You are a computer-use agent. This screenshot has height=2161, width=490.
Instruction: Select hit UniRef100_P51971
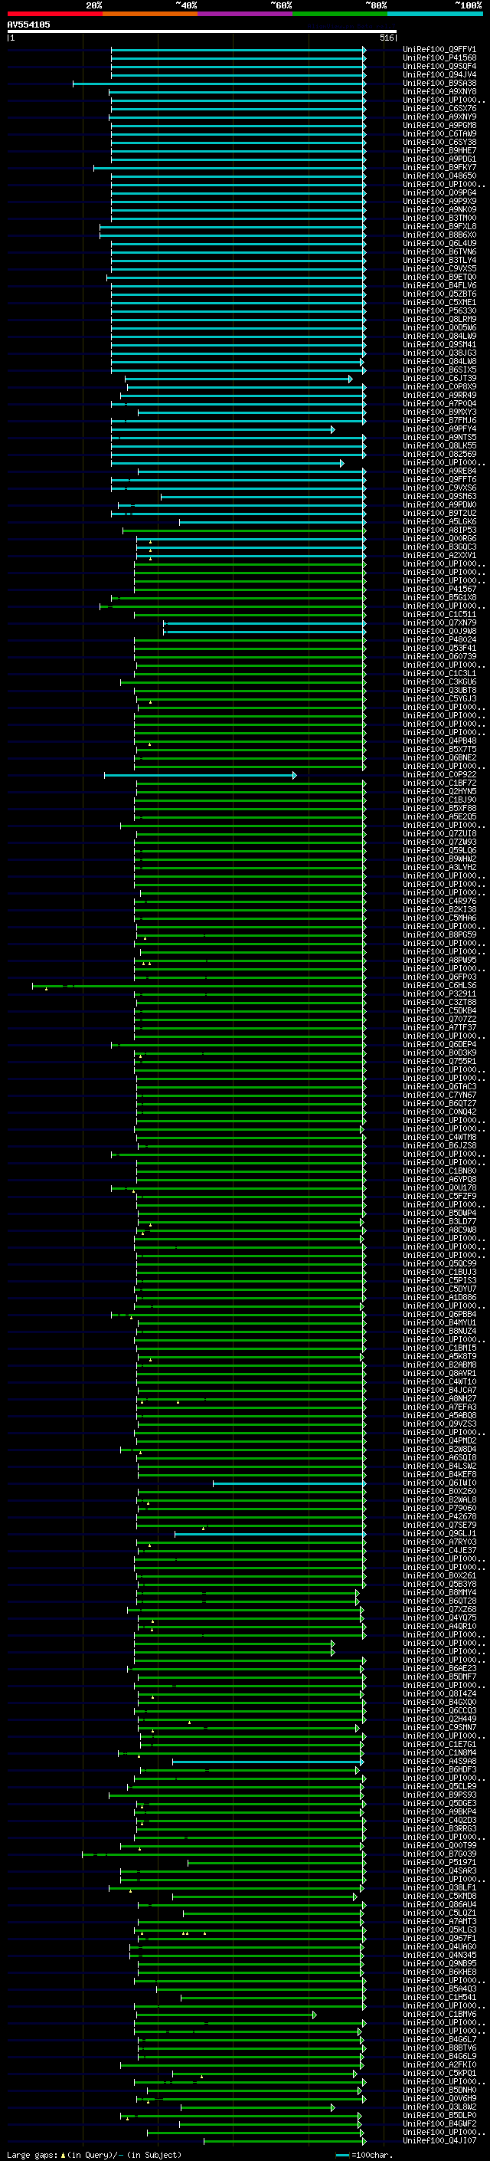pos(439,1862)
